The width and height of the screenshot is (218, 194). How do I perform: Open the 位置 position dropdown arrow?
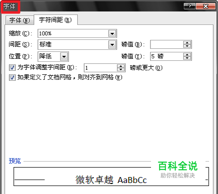(64, 56)
